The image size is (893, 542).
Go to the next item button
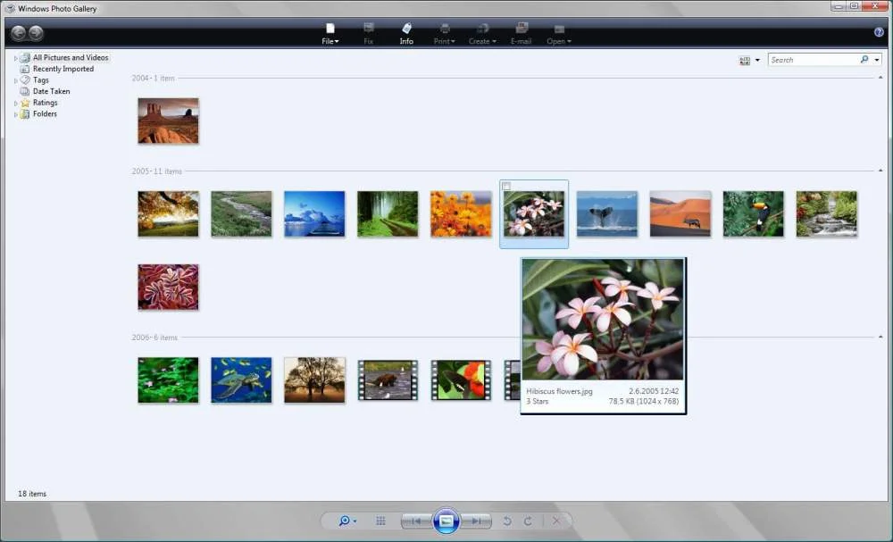(477, 521)
